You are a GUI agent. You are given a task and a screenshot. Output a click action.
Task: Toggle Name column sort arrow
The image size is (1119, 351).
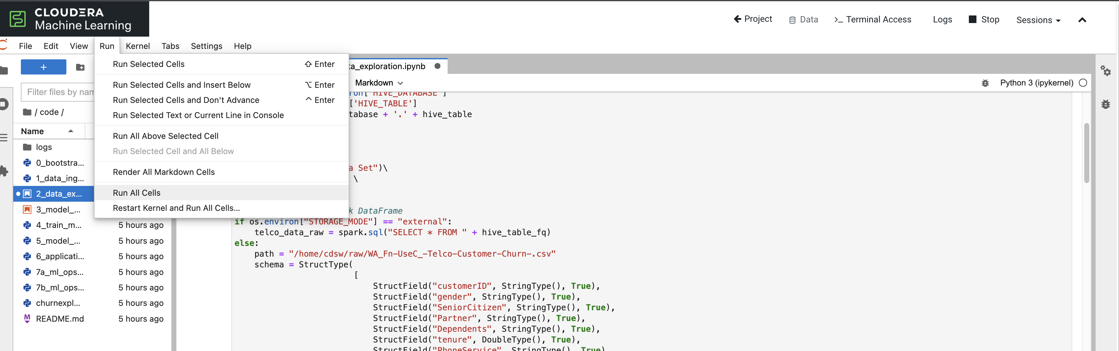[70, 131]
